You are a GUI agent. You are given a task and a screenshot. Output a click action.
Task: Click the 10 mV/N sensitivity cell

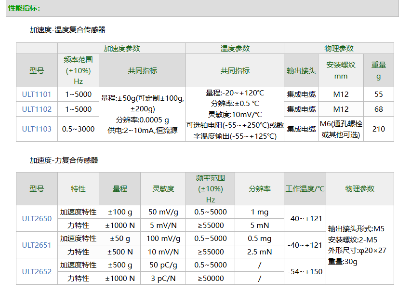click(x=163, y=252)
